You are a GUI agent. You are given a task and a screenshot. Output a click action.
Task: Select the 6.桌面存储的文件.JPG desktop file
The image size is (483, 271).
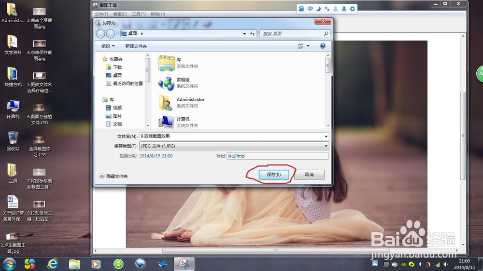pos(40,114)
